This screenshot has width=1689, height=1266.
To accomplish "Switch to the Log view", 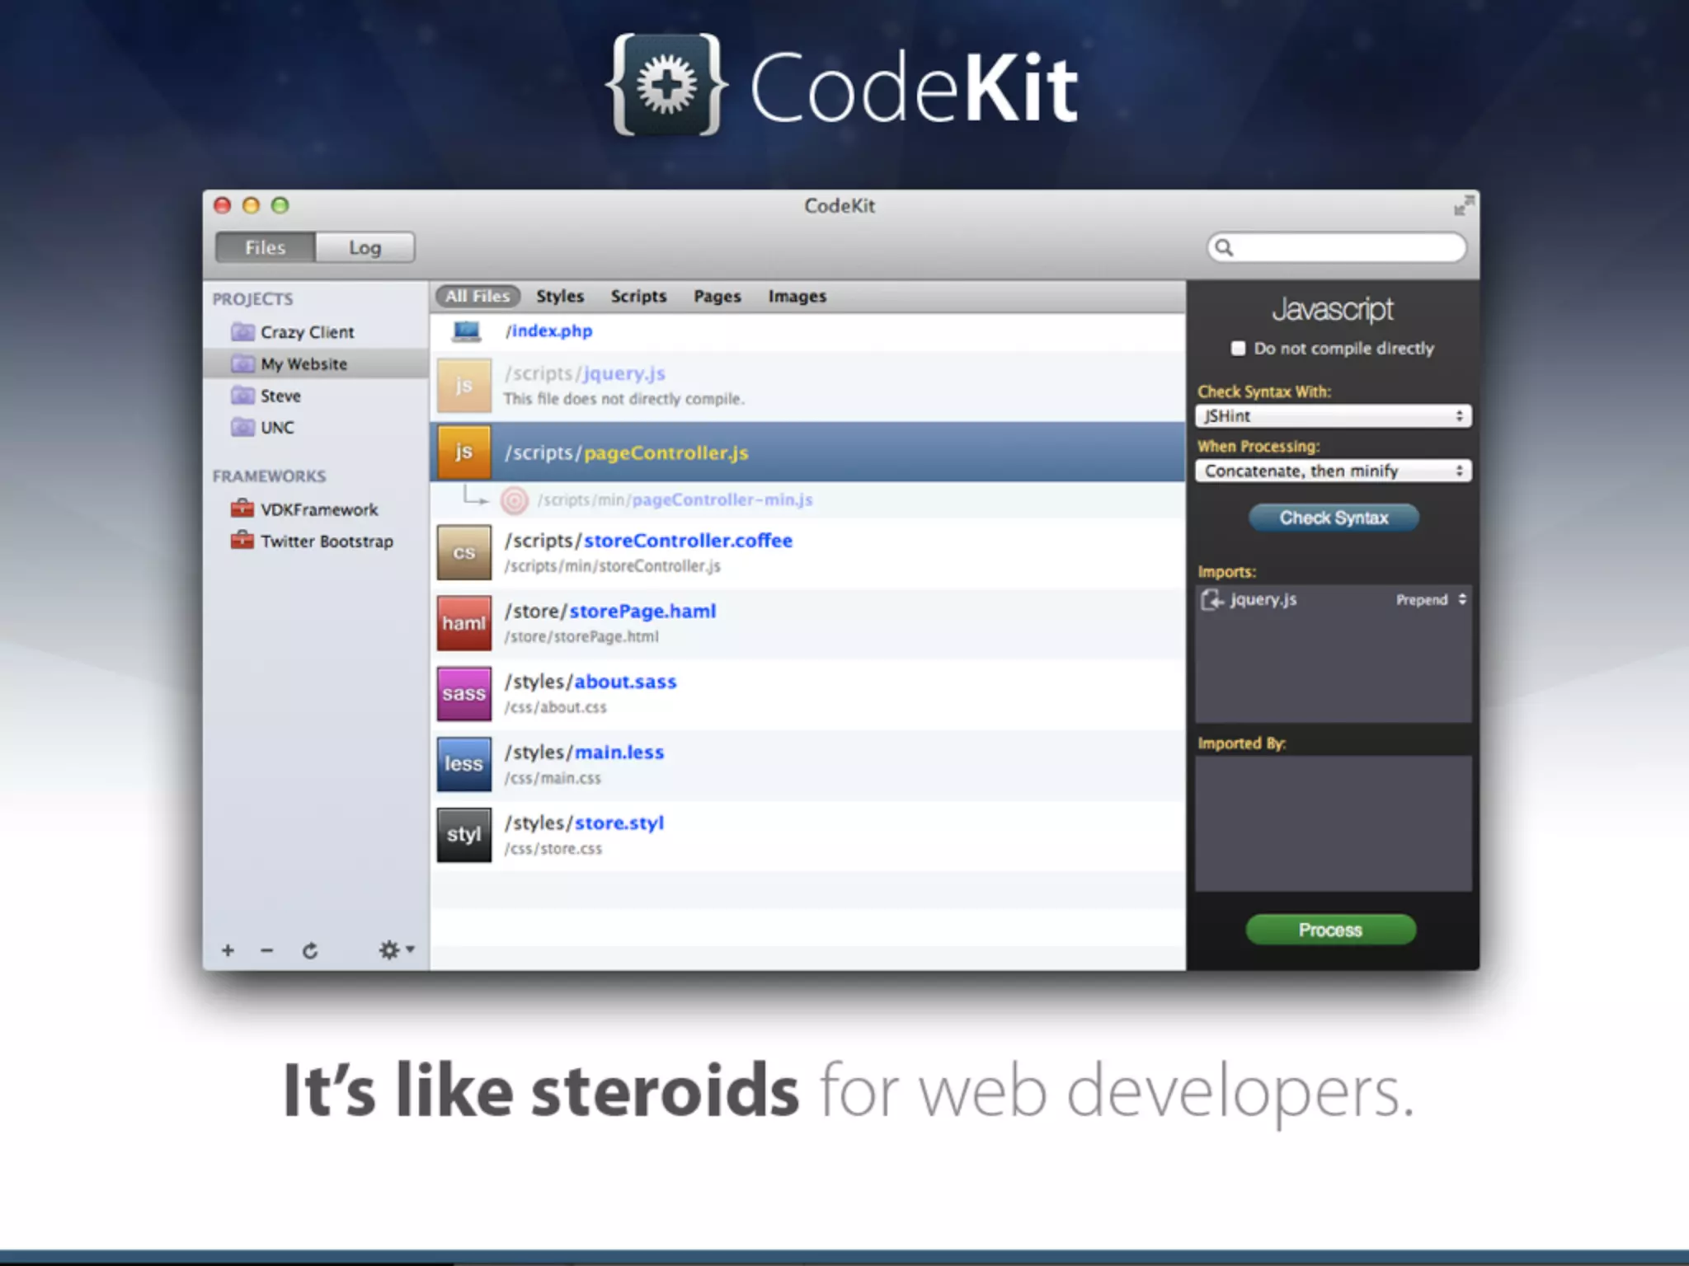I will click(365, 248).
